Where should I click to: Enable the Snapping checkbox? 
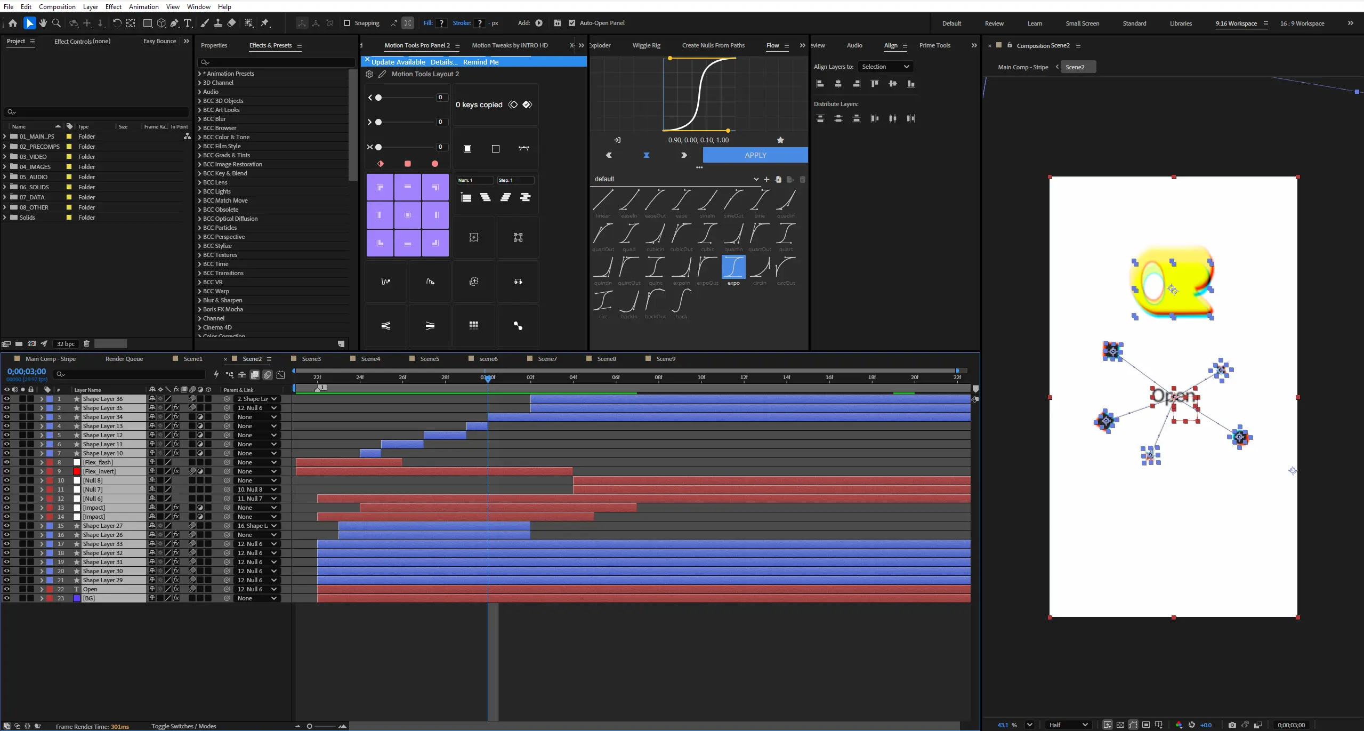347,23
